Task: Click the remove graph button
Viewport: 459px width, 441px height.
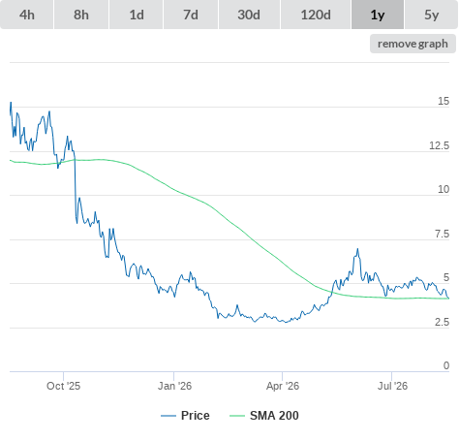Action: coord(413,44)
